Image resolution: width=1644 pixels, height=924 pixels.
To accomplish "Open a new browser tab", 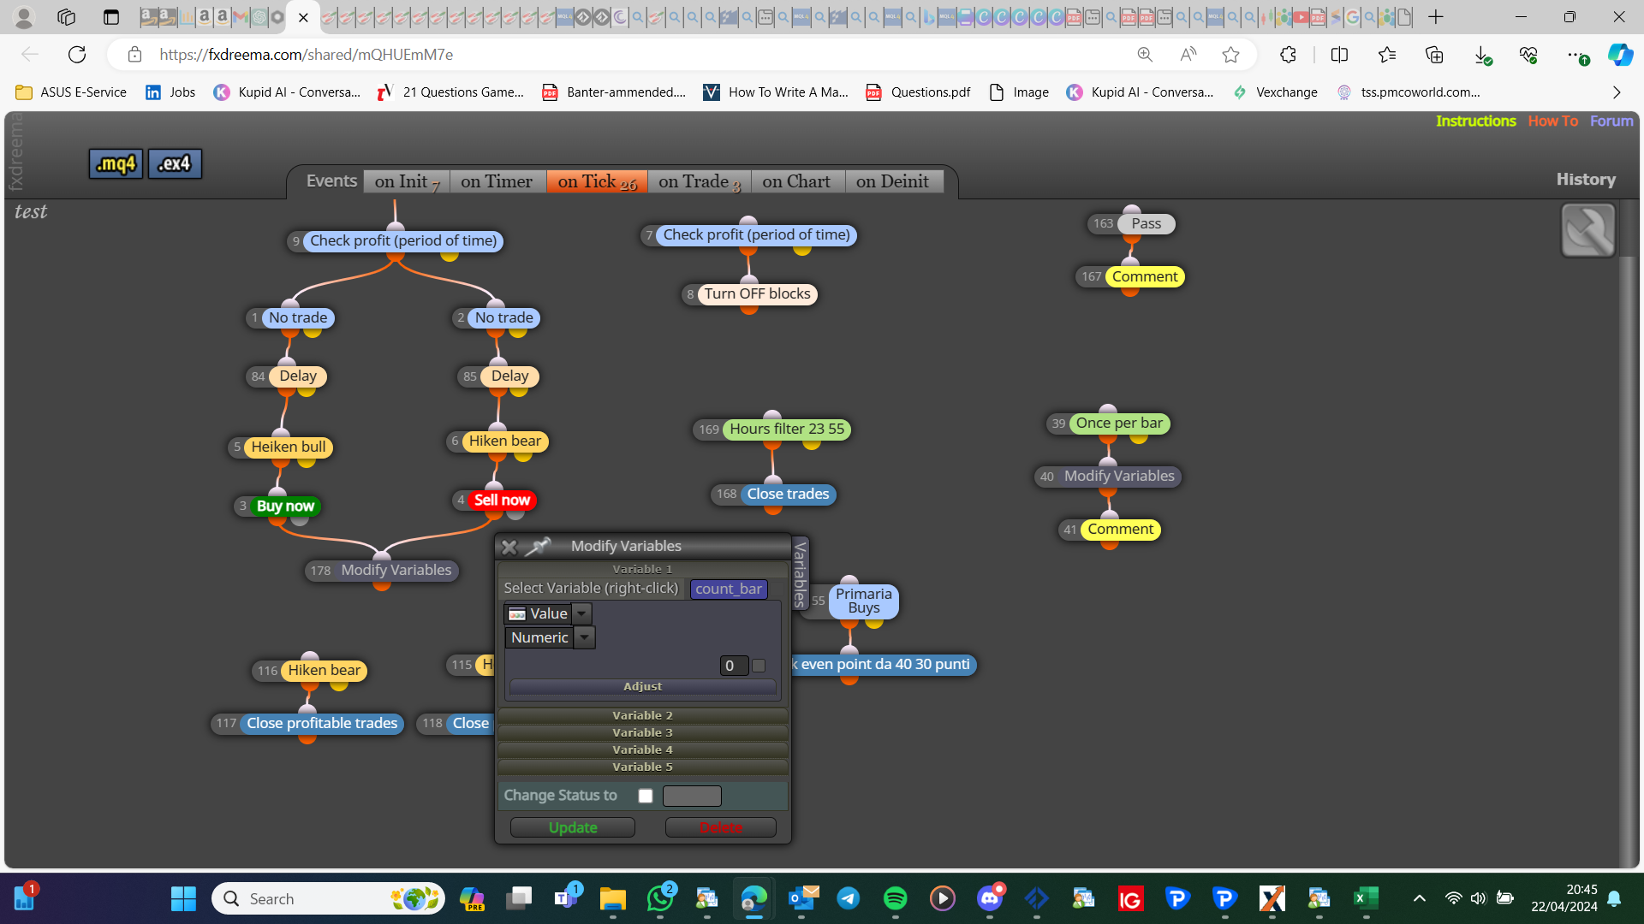I will (1436, 17).
